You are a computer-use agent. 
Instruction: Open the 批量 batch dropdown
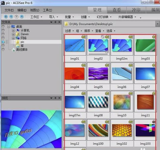69,17
